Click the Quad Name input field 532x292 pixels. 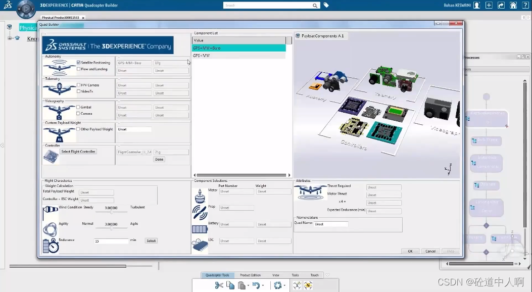pos(331,224)
